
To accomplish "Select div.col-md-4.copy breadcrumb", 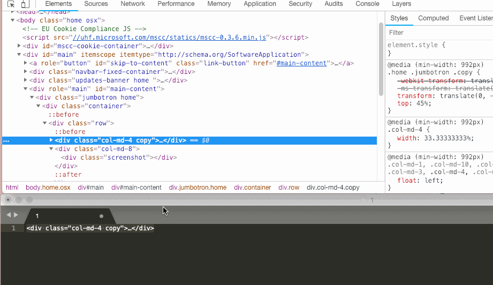I will (x=333, y=187).
